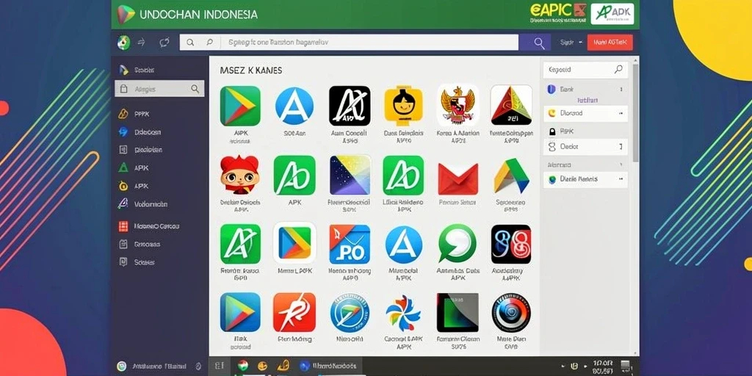Click the black icon with number 88

click(511, 244)
